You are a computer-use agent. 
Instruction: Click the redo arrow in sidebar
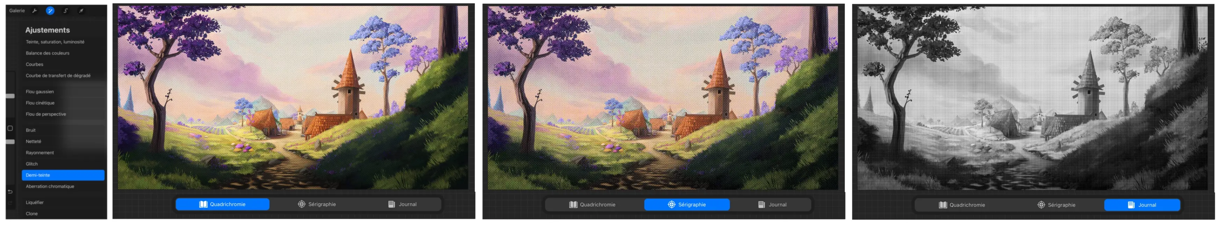tap(10, 203)
